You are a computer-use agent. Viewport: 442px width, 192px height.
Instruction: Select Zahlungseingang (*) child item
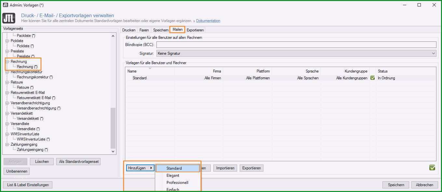point(32,150)
